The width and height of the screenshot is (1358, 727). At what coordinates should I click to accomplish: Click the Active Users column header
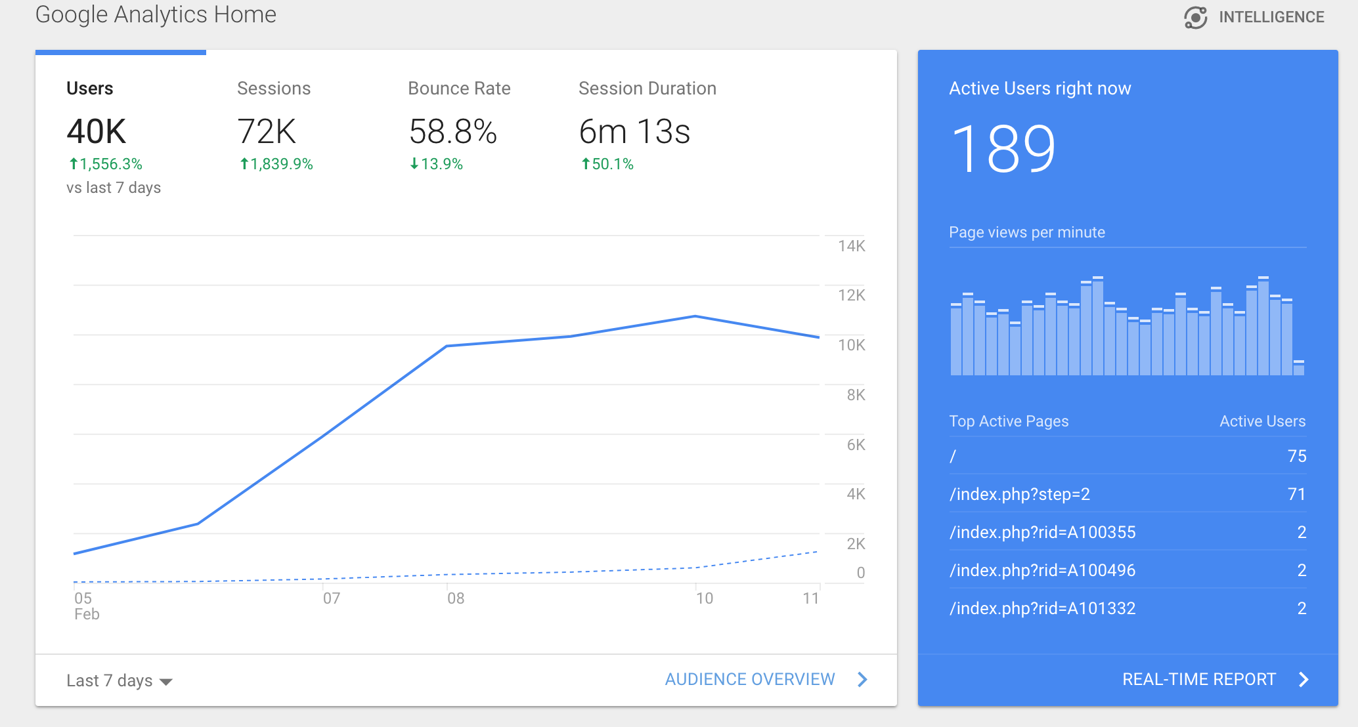(1263, 421)
